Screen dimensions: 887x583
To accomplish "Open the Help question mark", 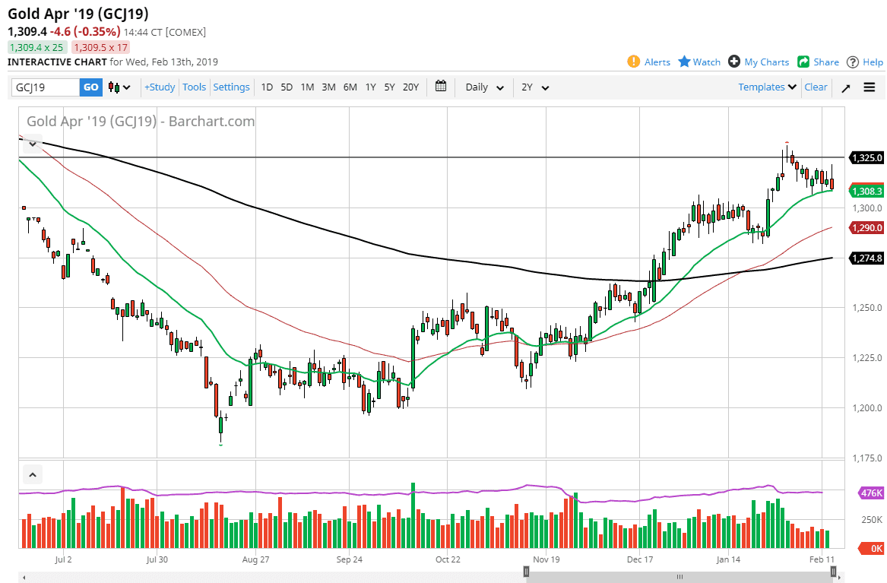I will point(853,62).
